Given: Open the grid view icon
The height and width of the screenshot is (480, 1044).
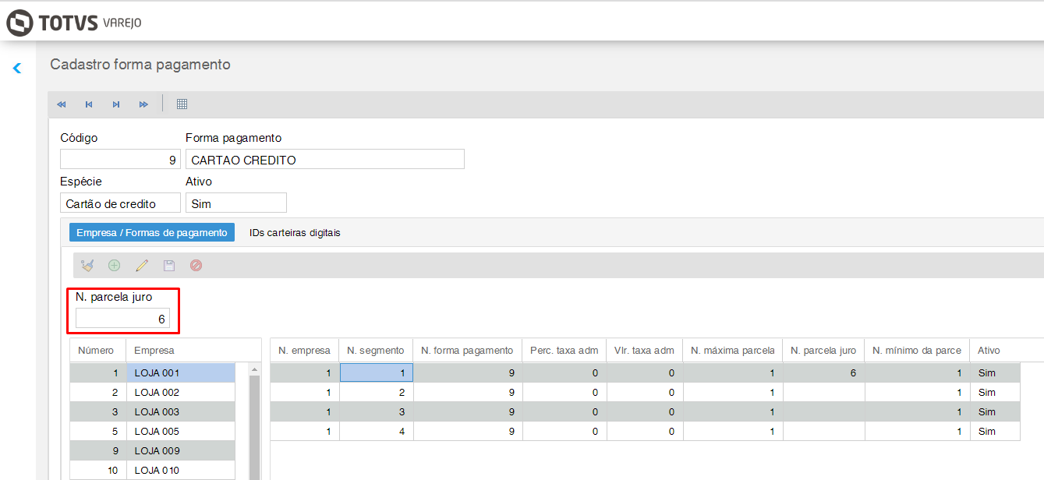Looking at the screenshot, I should pyautogui.click(x=182, y=104).
